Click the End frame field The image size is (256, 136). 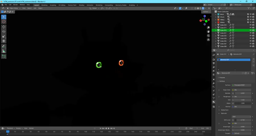tap(205, 128)
